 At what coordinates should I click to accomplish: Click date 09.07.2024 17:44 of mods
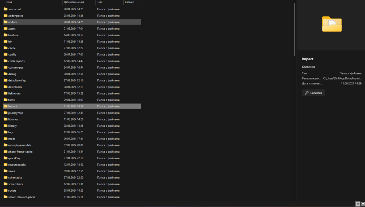[x=74, y=138]
